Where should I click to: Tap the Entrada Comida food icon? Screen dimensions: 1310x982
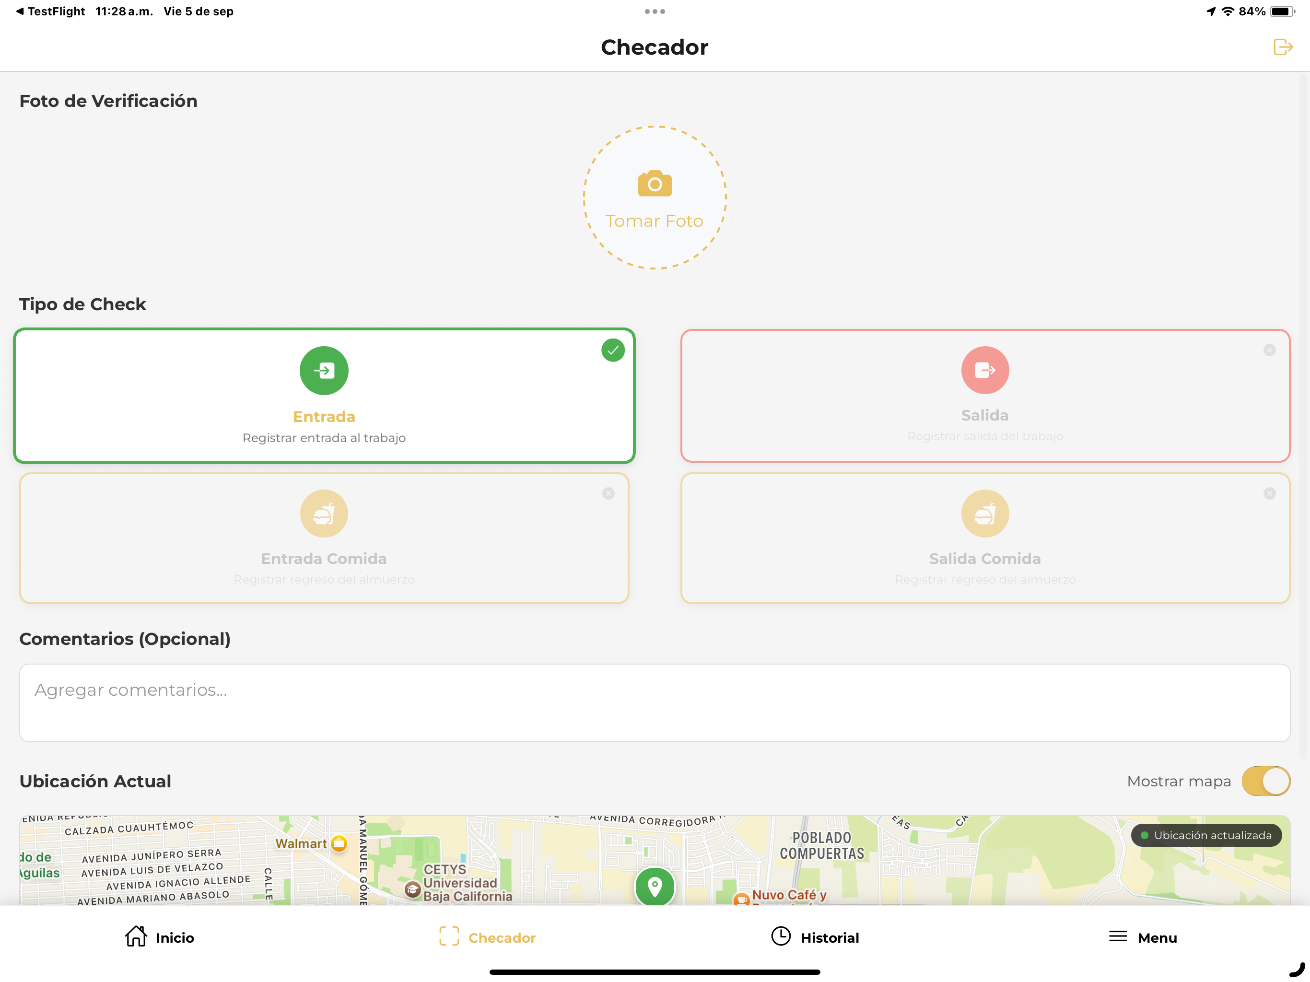(x=324, y=514)
